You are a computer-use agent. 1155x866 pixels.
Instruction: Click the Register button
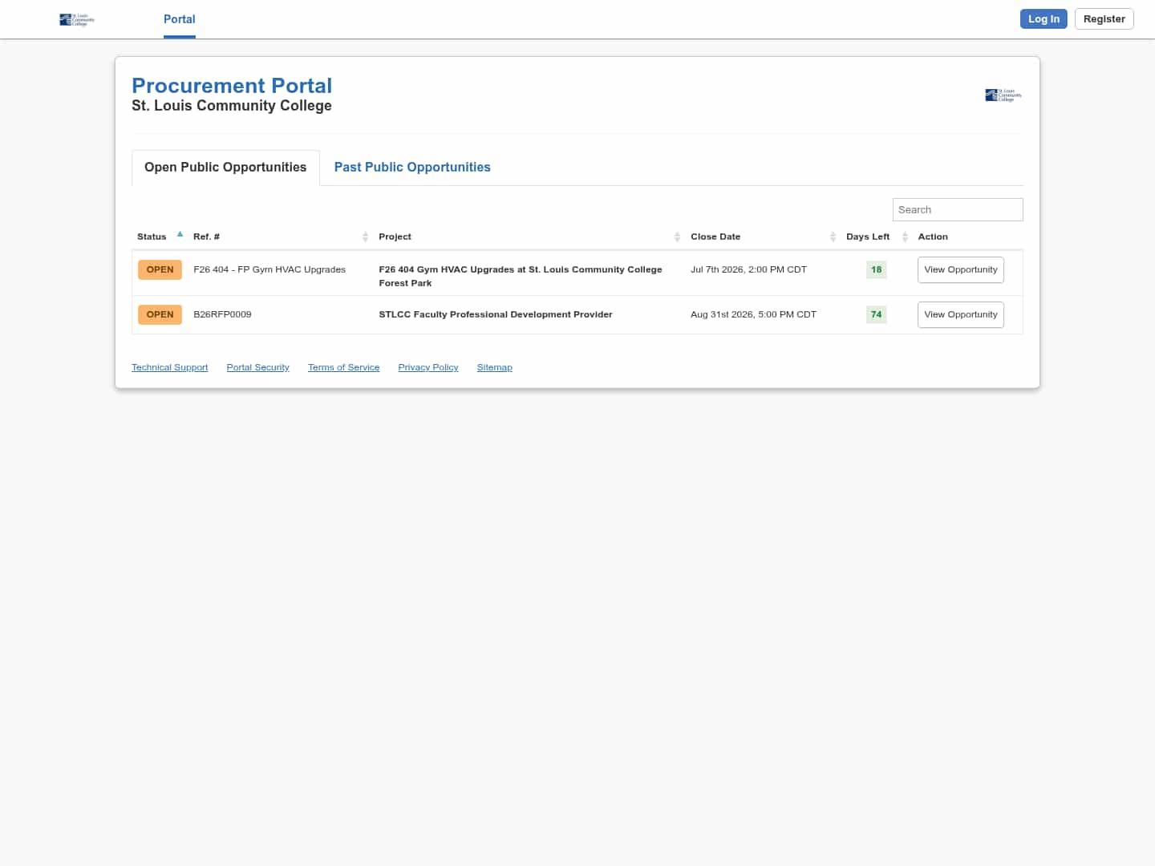[x=1104, y=19]
